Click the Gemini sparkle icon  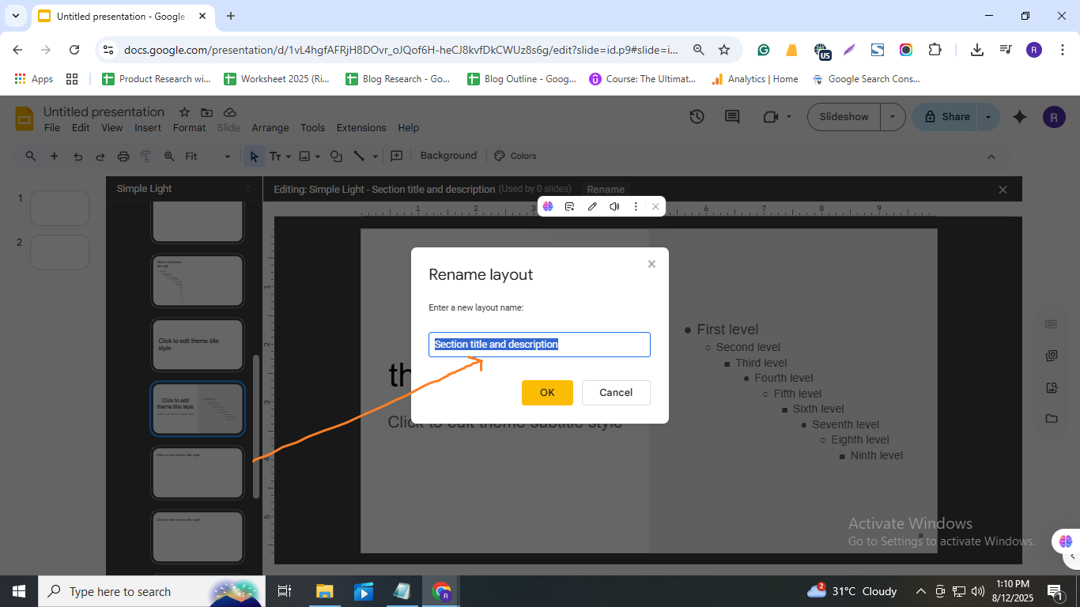point(1020,117)
